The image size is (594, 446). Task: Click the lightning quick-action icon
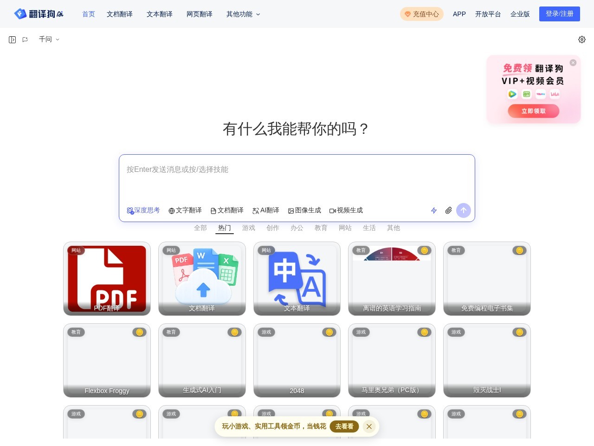(x=434, y=210)
